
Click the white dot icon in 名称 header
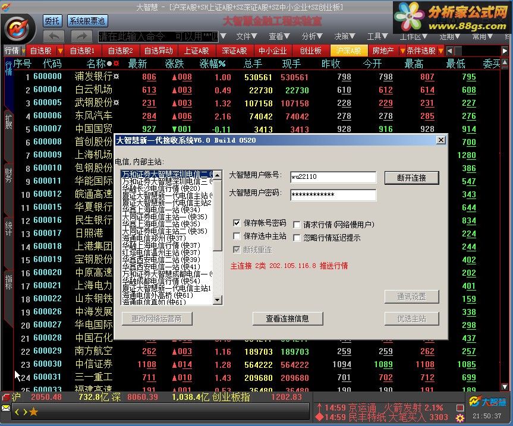click(x=109, y=64)
